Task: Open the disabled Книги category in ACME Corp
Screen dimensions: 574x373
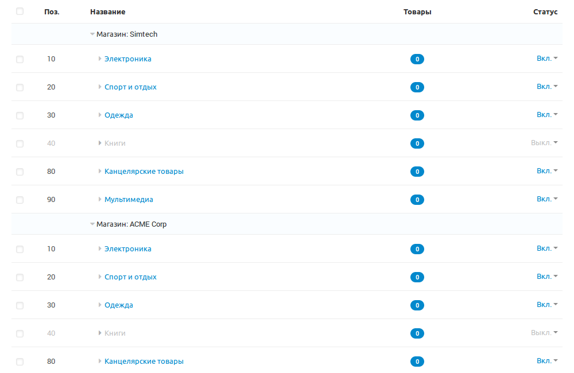Action: 115,333
